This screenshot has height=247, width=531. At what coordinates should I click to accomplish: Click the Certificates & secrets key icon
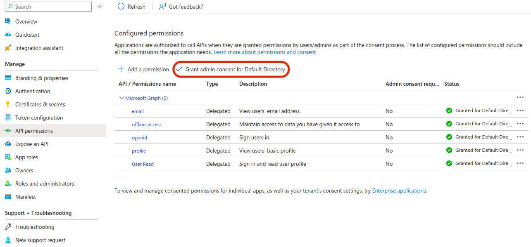click(7, 104)
